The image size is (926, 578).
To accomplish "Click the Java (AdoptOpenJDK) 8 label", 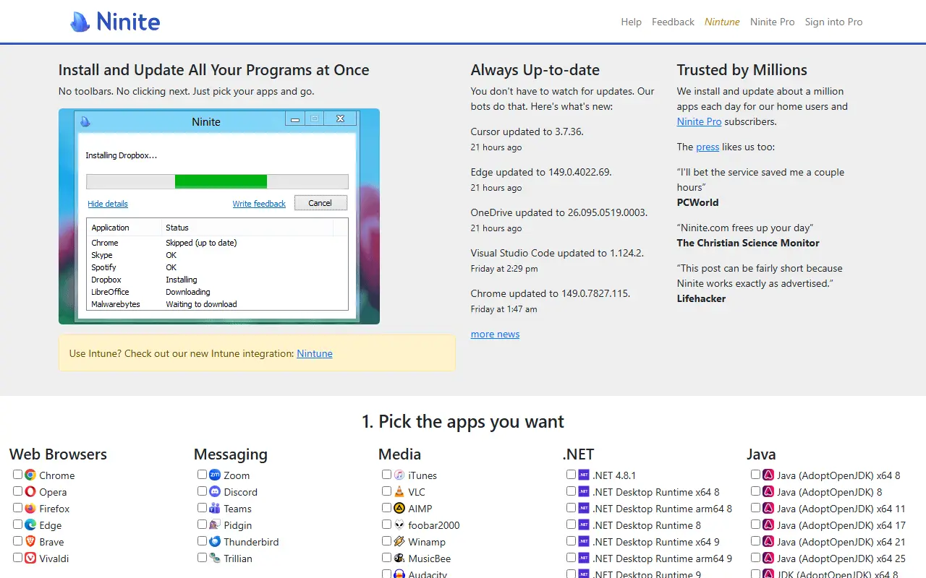I will pyautogui.click(x=830, y=492).
